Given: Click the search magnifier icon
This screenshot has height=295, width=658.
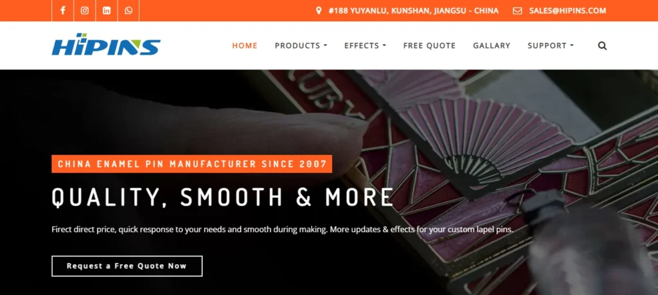Looking at the screenshot, I should click(602, 46).
